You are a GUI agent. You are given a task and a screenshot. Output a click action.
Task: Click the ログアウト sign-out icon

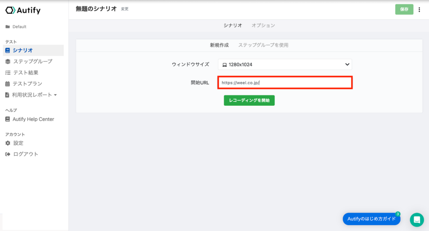pos(8,155)
